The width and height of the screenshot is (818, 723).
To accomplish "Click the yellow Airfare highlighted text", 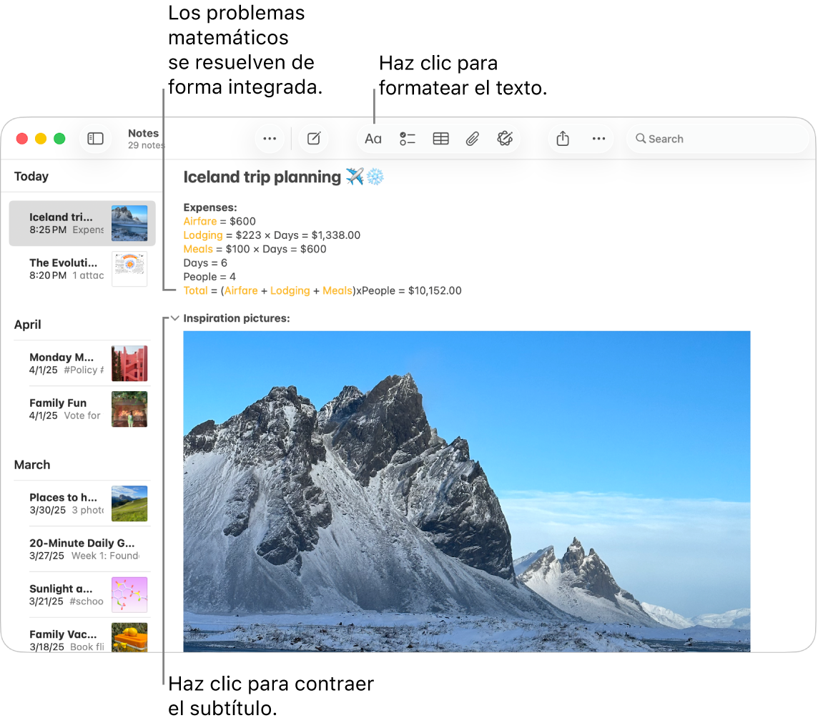I will tap(200, 221).
